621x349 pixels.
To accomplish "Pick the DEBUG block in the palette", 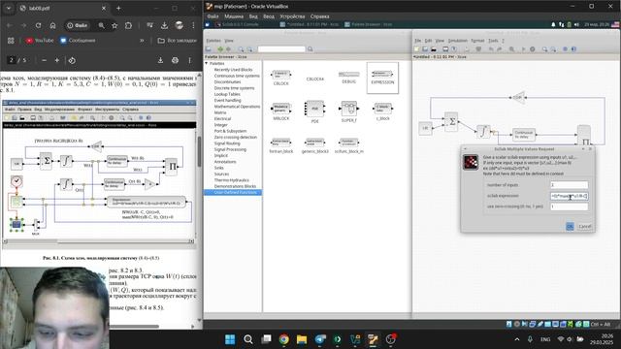I will pos(349,78).
